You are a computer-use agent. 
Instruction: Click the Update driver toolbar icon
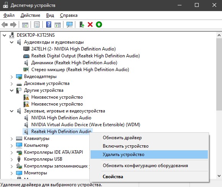82,24
